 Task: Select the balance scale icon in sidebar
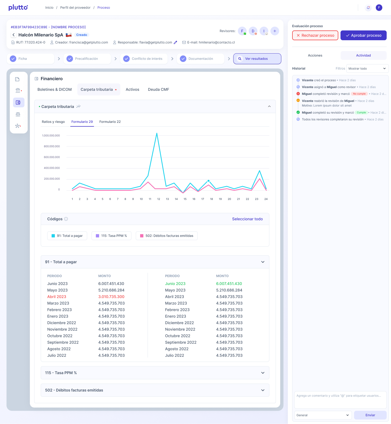(x=18, y=114)
